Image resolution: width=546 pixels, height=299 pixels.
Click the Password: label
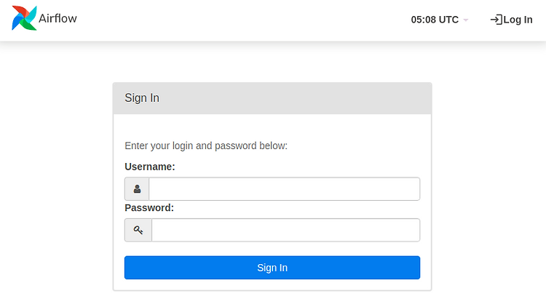[x=149, y=208]
